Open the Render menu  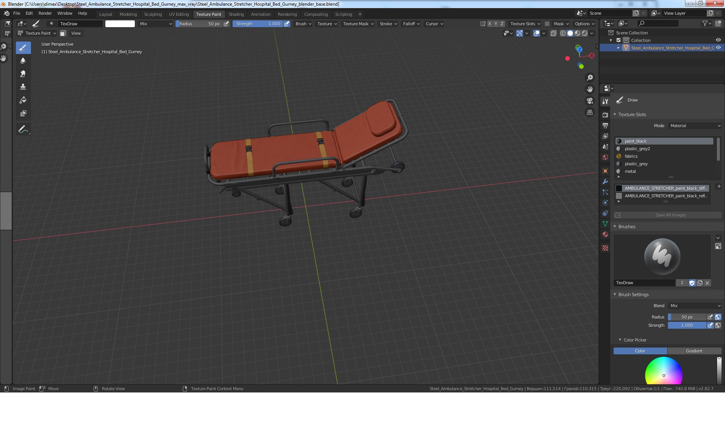(45, 13)
